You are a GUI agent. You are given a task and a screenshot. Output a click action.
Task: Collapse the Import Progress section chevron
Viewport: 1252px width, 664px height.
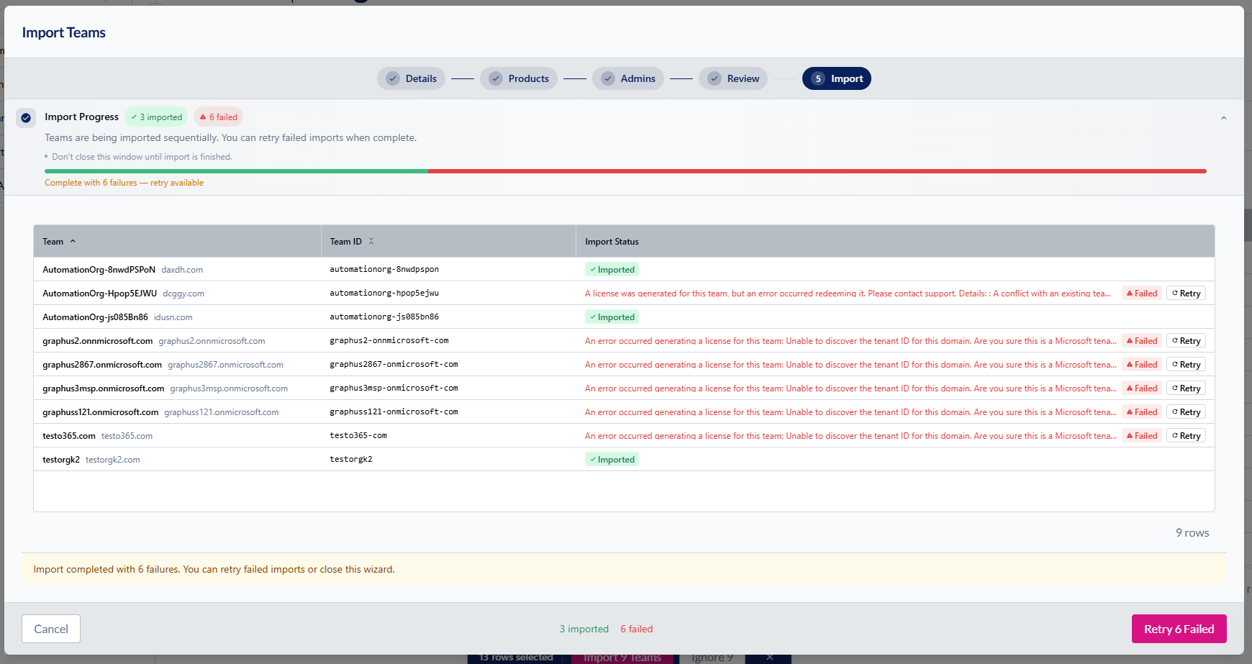tap(1223, 118)
